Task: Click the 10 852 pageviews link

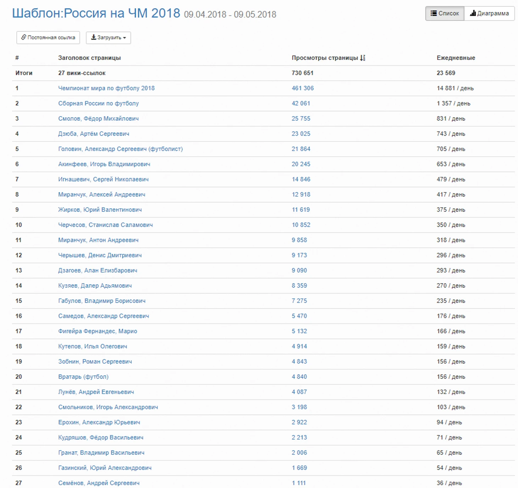Action: (301, 225)
